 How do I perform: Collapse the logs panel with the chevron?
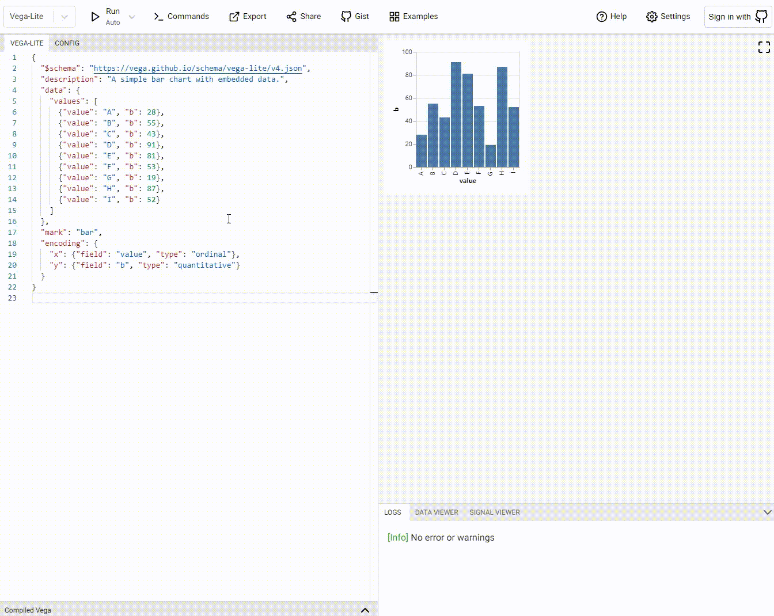pos(767,512)
